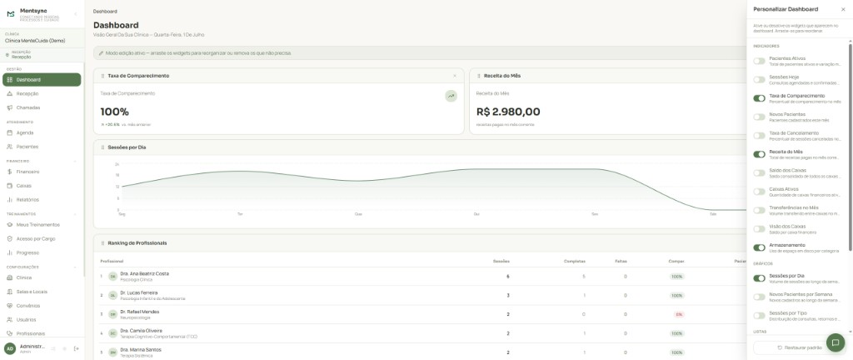The image size is (853, 360).
Task: Enable the Transferências no Mês toggle
Action: [759, 210]
